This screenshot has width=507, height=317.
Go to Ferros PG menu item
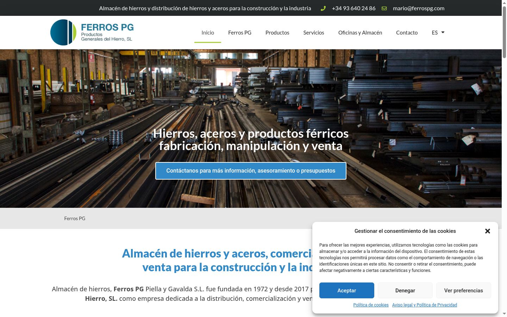point(240,32)
